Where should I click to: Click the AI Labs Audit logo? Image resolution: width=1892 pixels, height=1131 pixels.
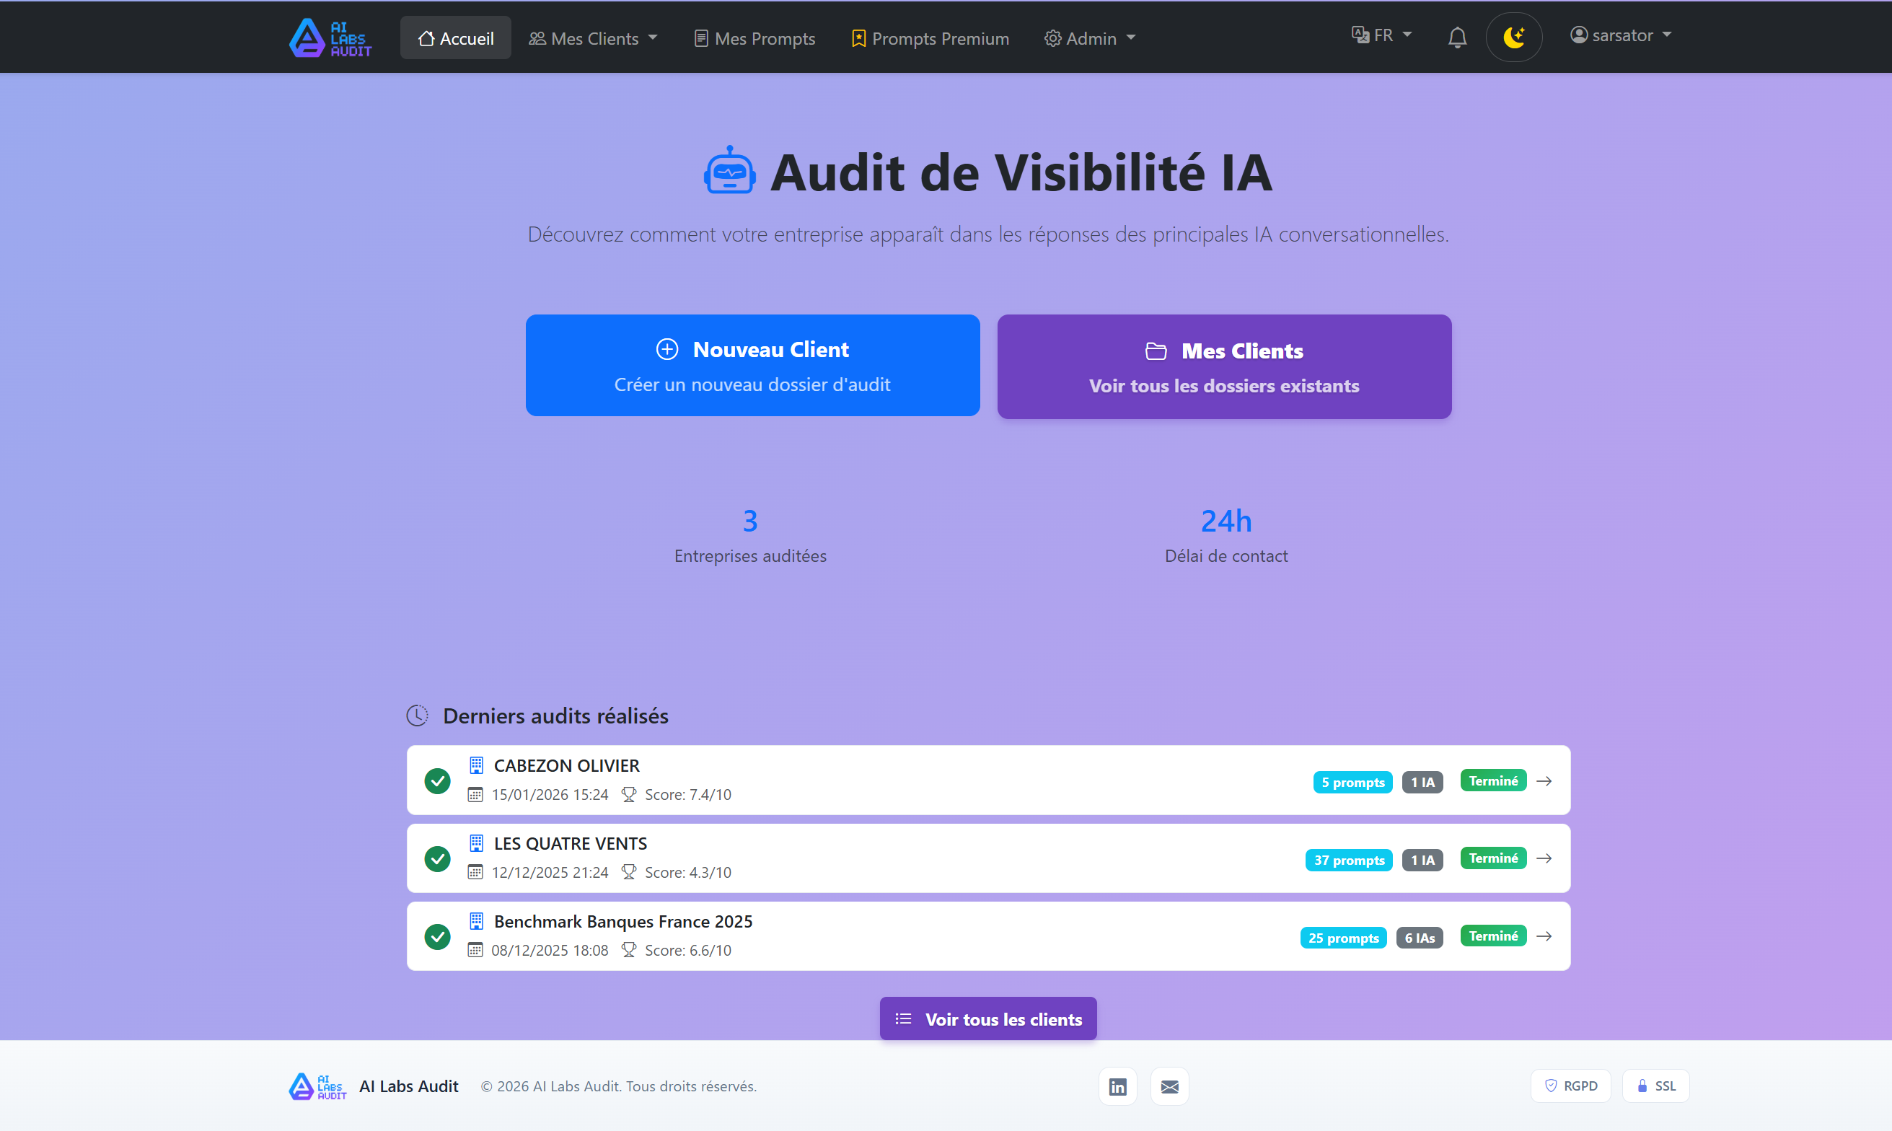point(329,37)
